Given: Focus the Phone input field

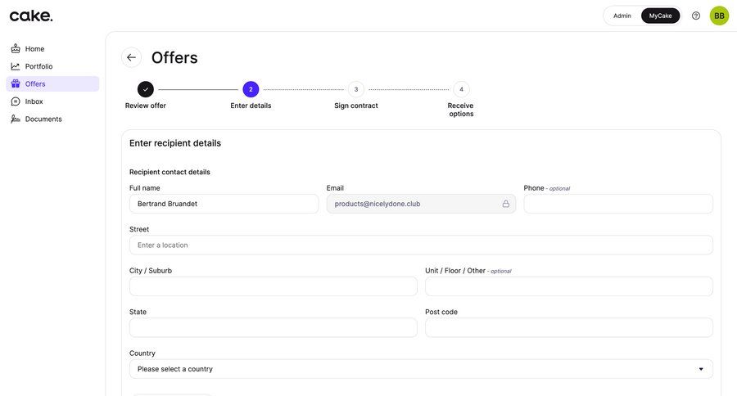Looking at the screenshot, I should coord(618,204).
